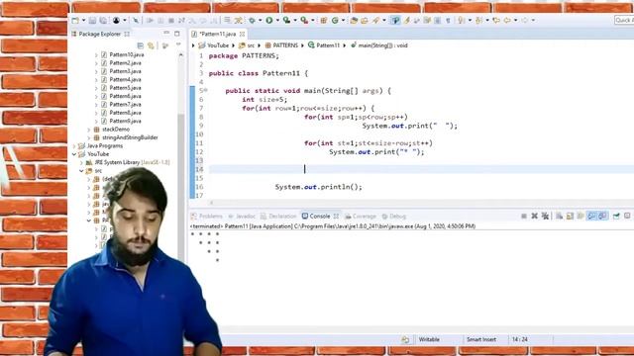The height and width of the screenshot is (356, 634).
Task: Toggle Link with Editor in Package Explorer
Action: (x=151, y=45)
